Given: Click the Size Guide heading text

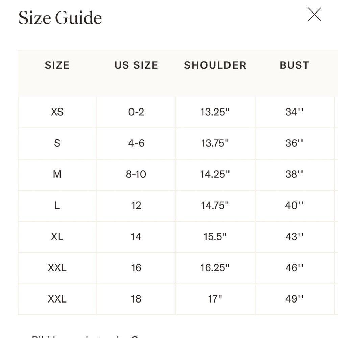Looking at the screenshot, I should (60, 18).
